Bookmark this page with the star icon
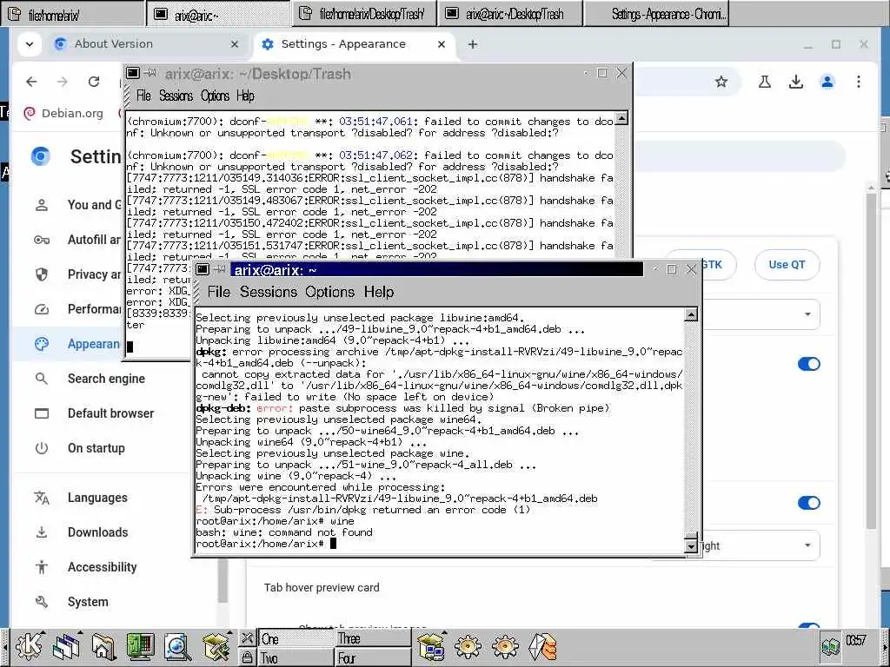The image size is (890, 667). (721, 82)
